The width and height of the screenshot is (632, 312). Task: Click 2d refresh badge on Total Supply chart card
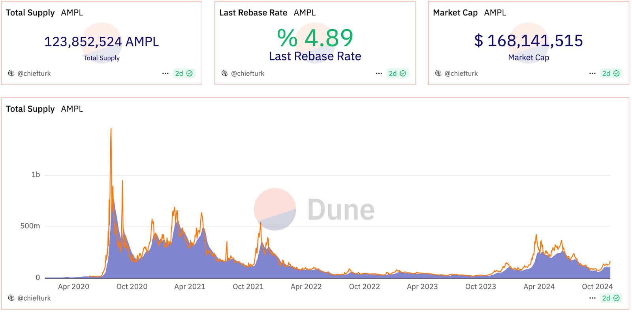tap(611, 298)
